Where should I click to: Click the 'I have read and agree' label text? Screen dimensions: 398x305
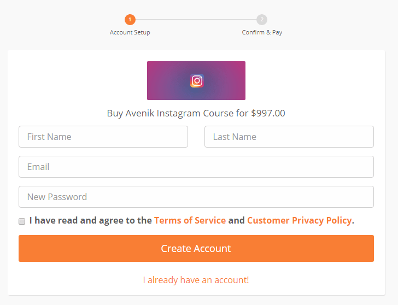pos(90,221)
